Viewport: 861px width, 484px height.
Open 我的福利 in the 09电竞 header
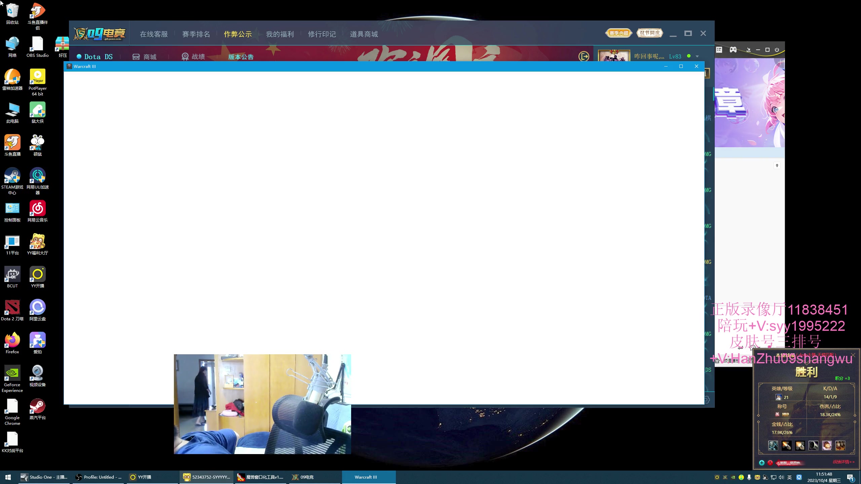tap(280, 34)
